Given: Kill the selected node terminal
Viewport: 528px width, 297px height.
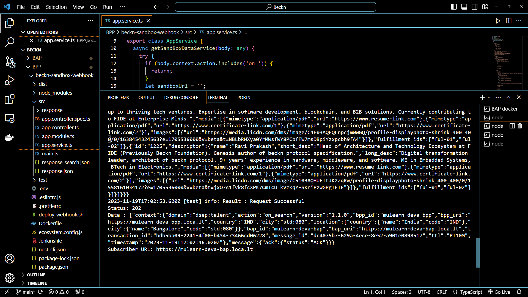Looking at the screenshot, I should tap(520, 126).
